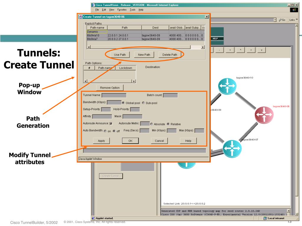The height and width of the screenshot is (226, 302).
Task: Click the Lockdown column header in Path Options
Action: (x=126, y=68)
